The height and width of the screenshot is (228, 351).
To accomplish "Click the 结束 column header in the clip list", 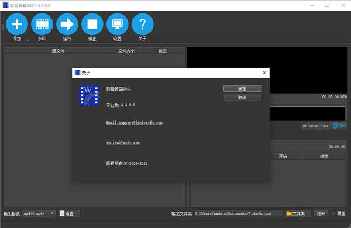I will (x=324, y=157).
